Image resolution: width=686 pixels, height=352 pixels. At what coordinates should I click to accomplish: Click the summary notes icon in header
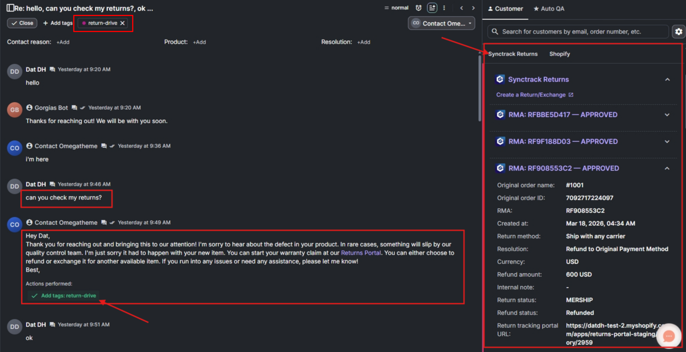pyautogui.click(x=432, y=8)
